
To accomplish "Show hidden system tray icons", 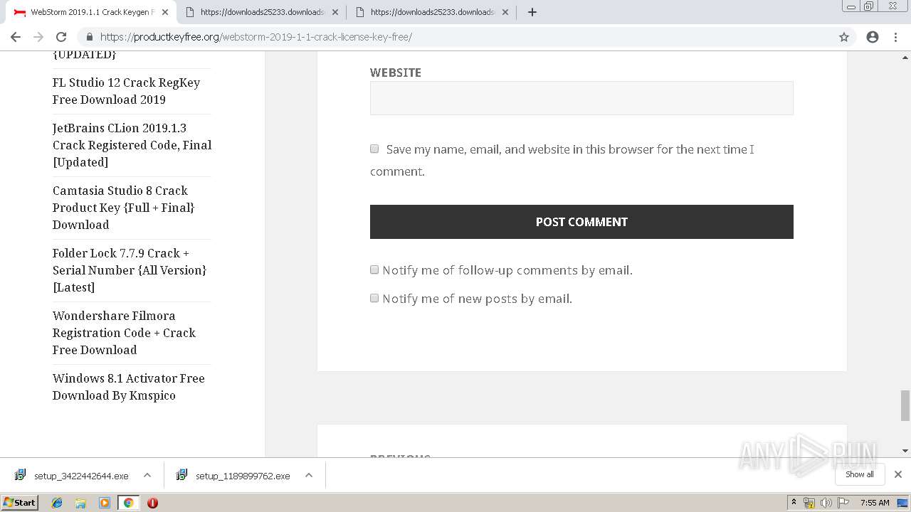I will coord(794,503).
